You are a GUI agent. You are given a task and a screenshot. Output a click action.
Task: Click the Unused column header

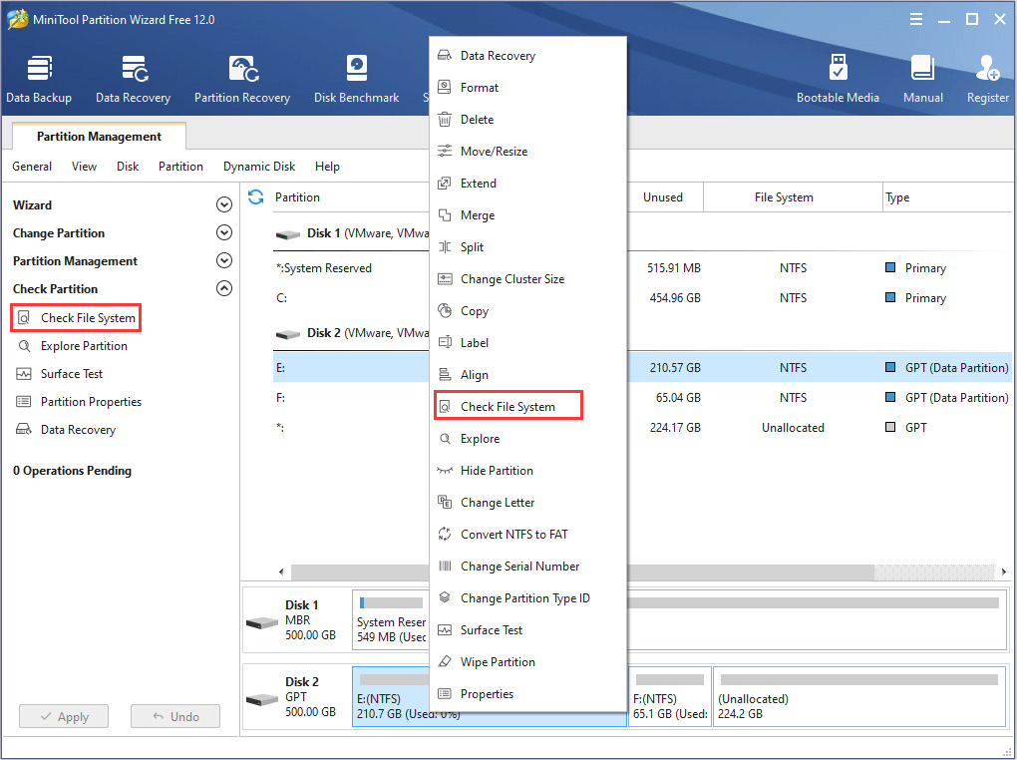(663, 197)
